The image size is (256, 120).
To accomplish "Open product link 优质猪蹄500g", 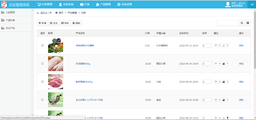I will coord(83,64).
